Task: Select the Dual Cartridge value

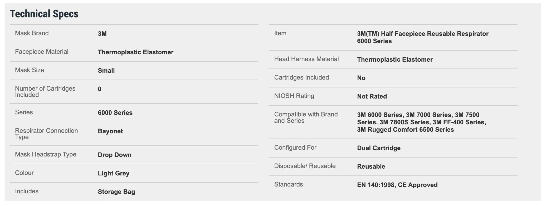Action: pos(379,148)
